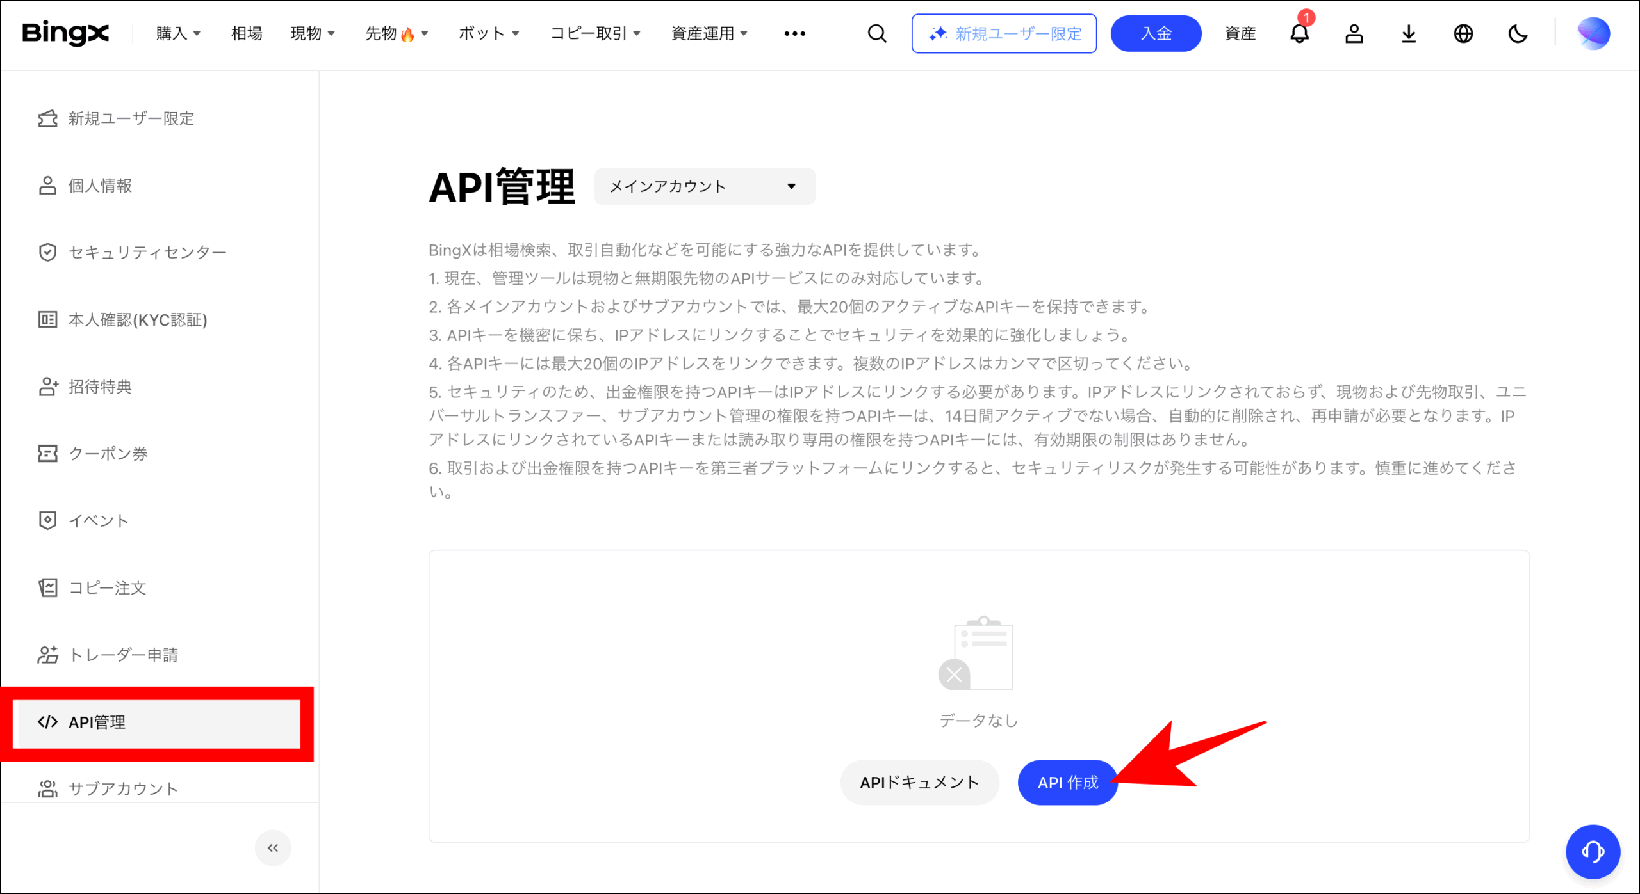Click the 招待特典 add-person icon
The height and width of the screenshot is (894, 1640).
(48, 387)
